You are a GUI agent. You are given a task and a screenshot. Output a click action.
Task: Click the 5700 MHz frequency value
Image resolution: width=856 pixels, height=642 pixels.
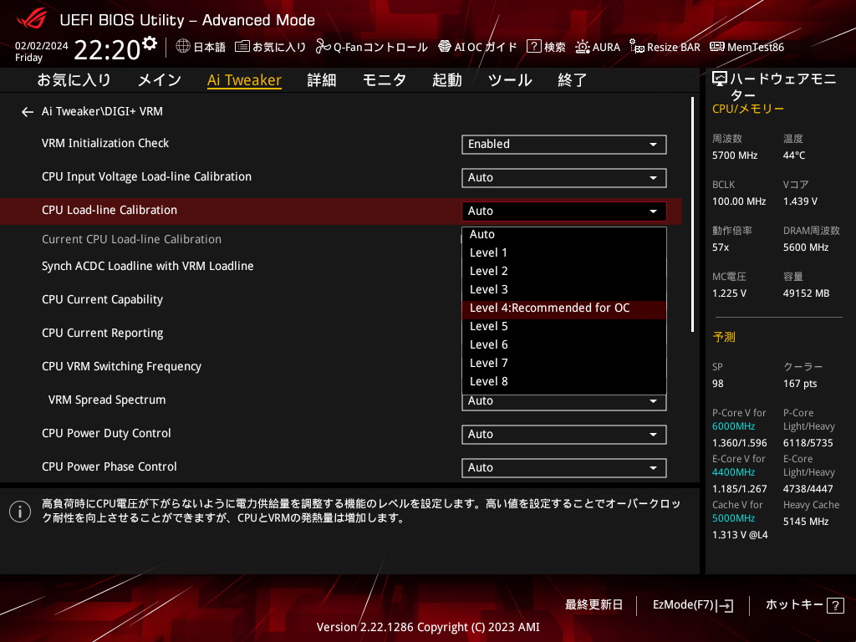pos(735,155)
